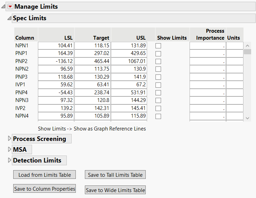Viewport: 256px width, 198px height.
Task: Tick Show Limits for NPN4
Action: pyautogui.click(x=158, y=116)
